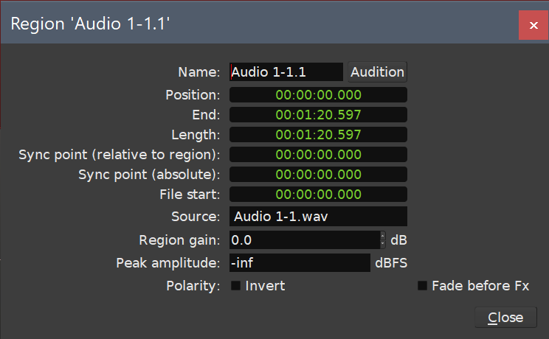Click the Region gain up arrow
The height and width of the screenshot is (339, 549).
[x=382, y=237]
